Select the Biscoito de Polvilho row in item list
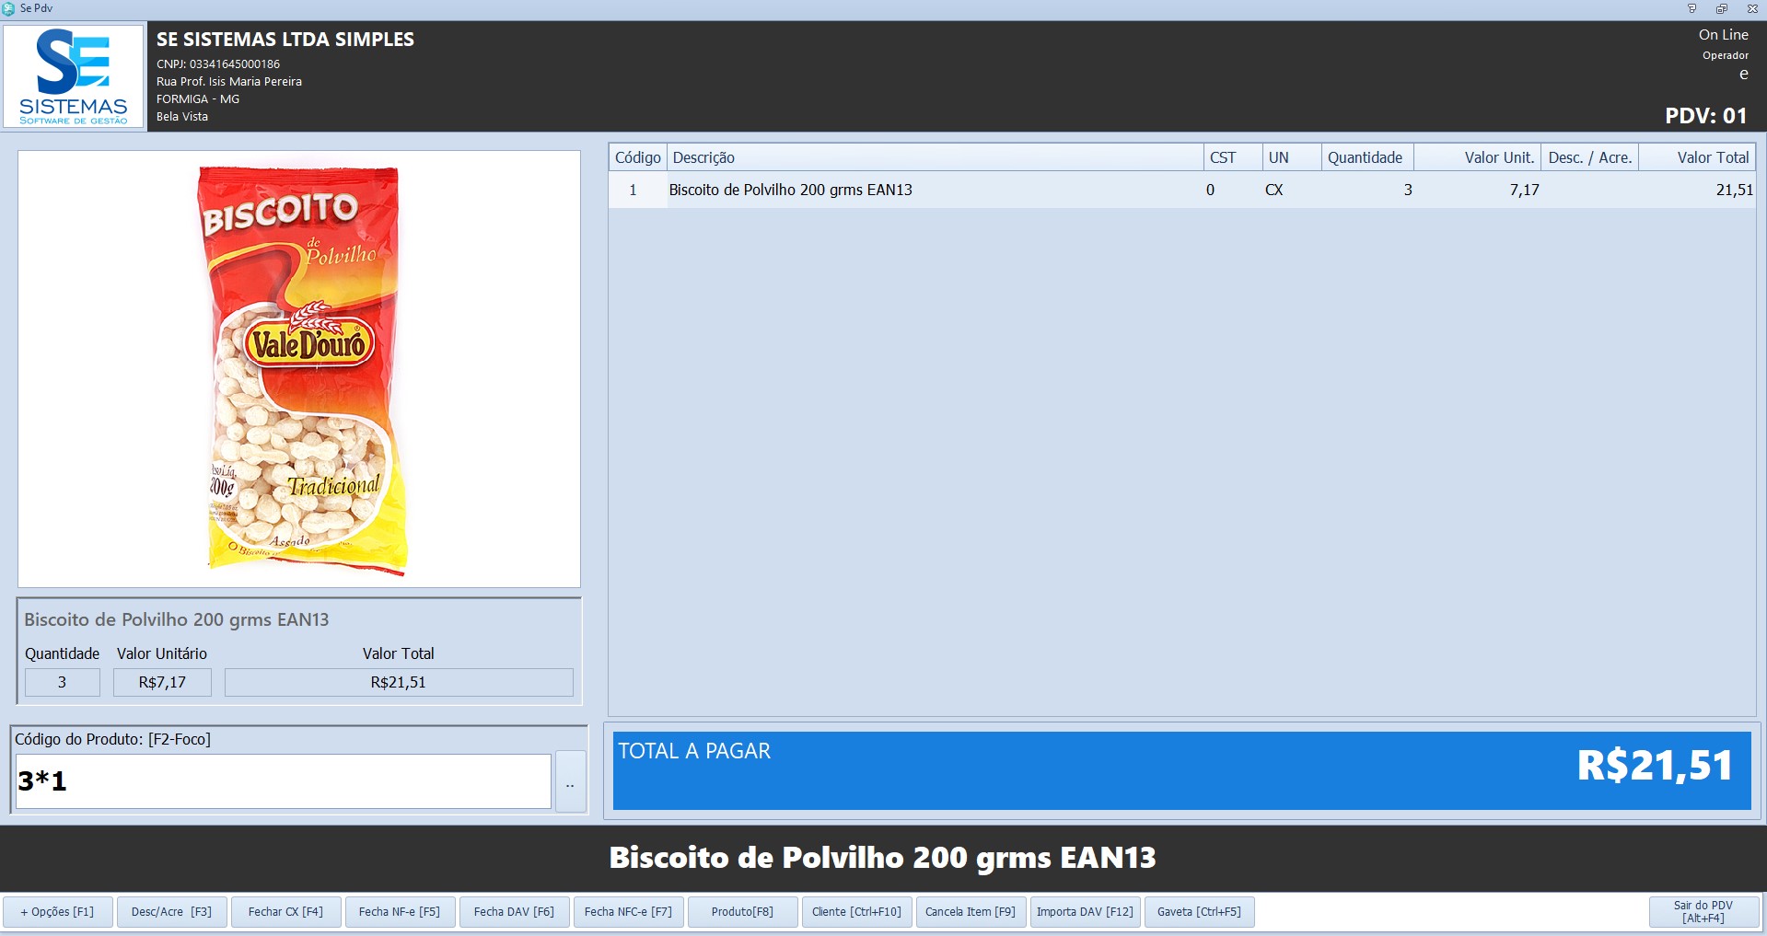Viewport: 1767px width, 936px height. pyautogui.click(x=921, y=190)
